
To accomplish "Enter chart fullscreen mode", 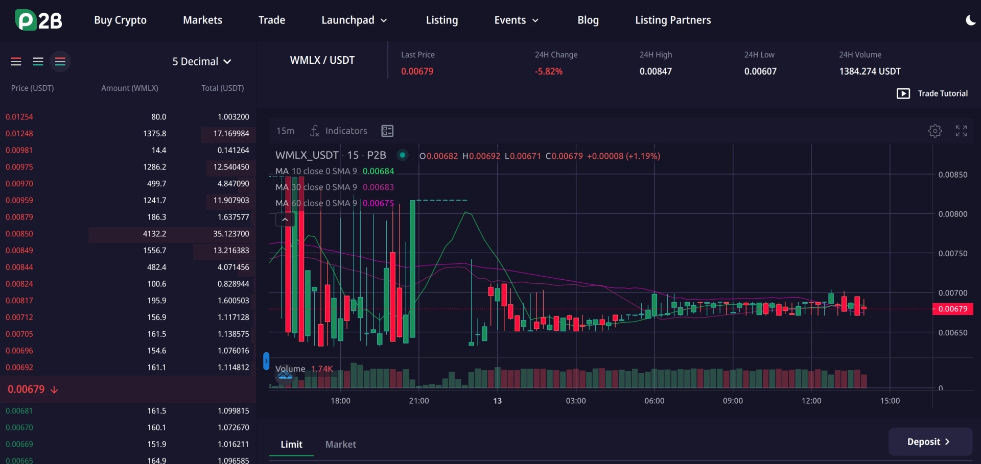I will pos(961,131).
